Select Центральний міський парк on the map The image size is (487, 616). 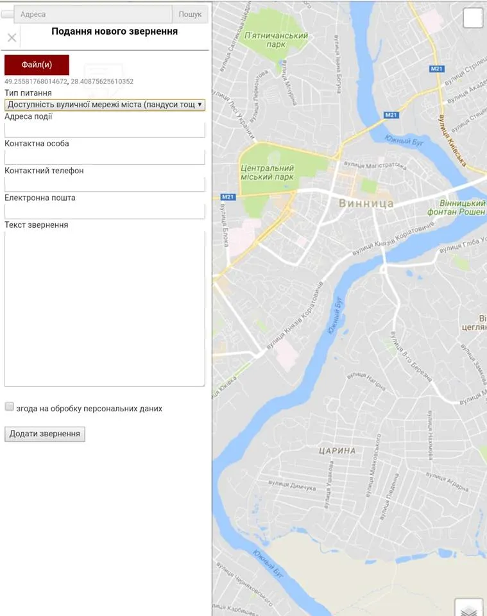[266, 172]
